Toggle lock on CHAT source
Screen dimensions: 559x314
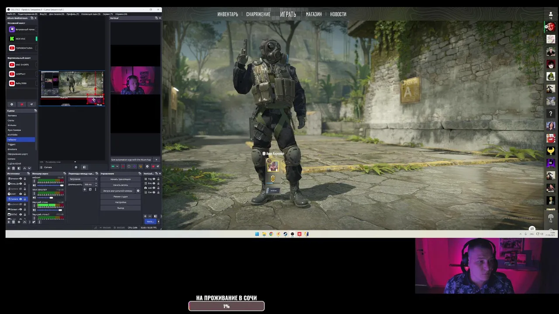(24, 194)
